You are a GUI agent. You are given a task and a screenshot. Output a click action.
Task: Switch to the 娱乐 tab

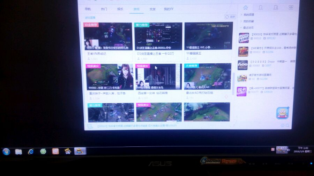(120, 9)
